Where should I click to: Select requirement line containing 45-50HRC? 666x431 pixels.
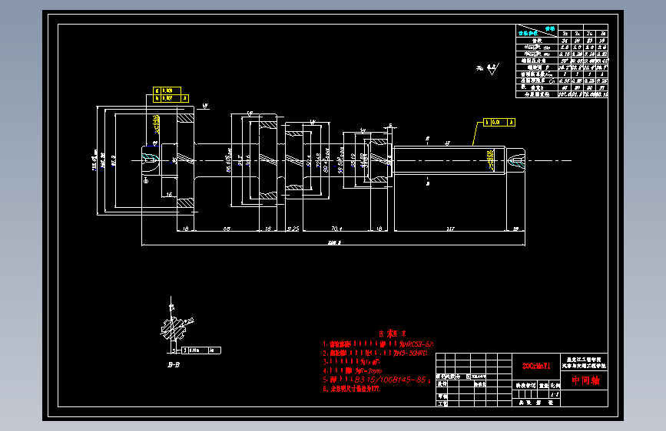pos(375,353)
